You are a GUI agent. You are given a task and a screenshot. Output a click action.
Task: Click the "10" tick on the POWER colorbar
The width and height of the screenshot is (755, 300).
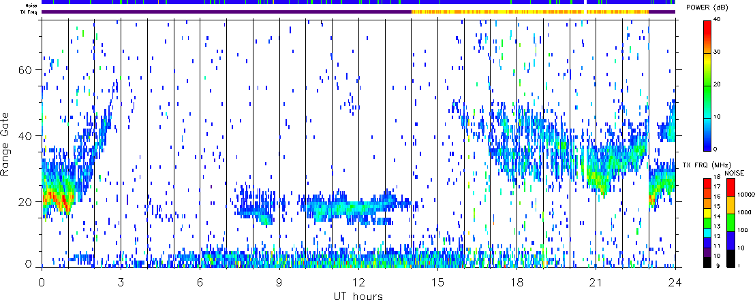pyautogui.click(x=718, y=117)
